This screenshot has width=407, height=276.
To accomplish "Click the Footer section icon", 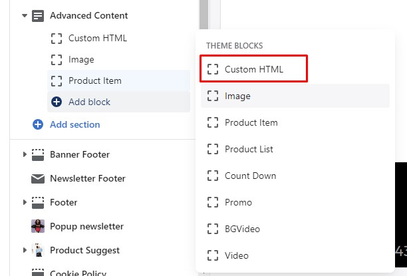I will coord(38,202).
